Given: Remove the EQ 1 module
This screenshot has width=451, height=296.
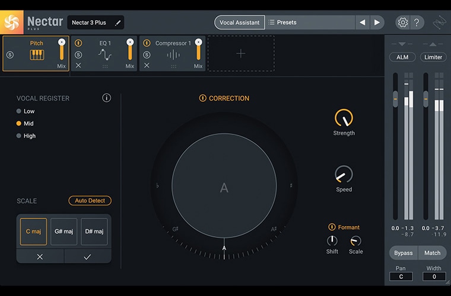Looking at the screenshot, I should (78, 66).
